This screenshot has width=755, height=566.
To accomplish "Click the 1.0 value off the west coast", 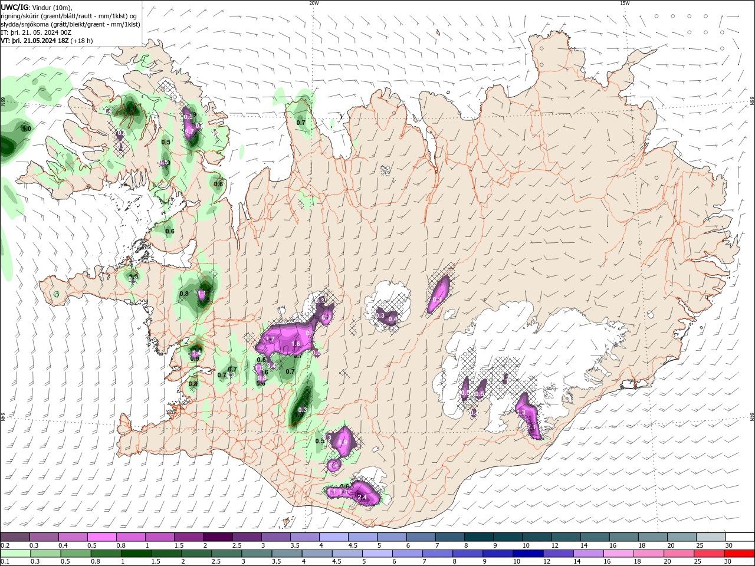I will tap(27, 129).
